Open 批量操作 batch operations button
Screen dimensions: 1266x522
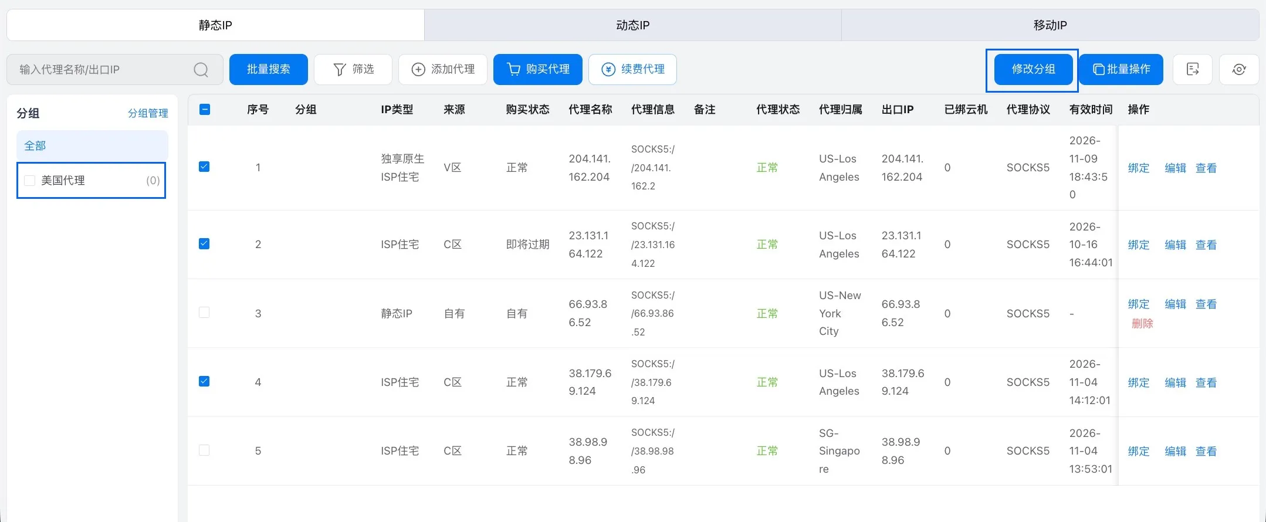tap(1121, 69)
